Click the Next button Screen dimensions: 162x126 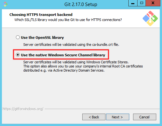tap(118, 117)
